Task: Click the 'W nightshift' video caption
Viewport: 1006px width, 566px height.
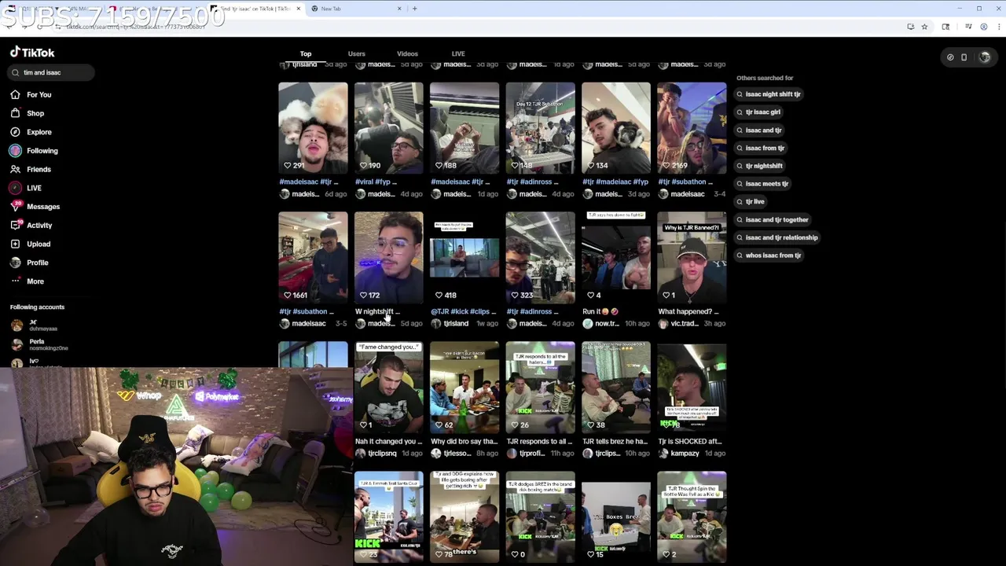Action: 377,311
